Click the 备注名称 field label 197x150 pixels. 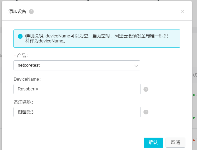coord(23,102)
